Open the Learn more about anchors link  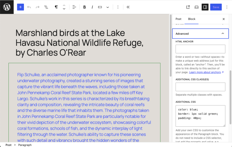tap(206, 72)
